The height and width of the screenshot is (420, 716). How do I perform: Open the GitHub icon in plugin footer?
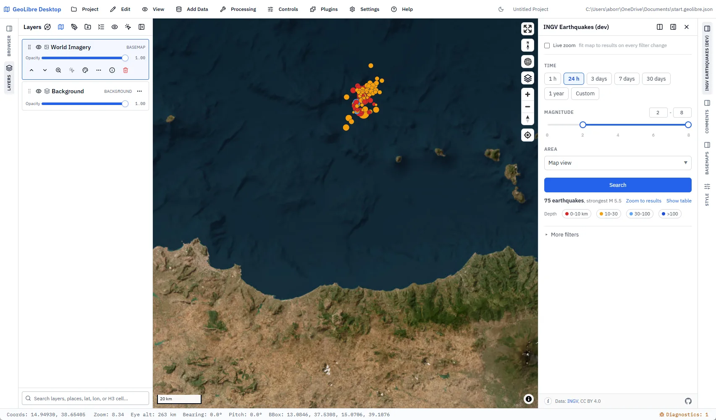click(x=688, y=401)
